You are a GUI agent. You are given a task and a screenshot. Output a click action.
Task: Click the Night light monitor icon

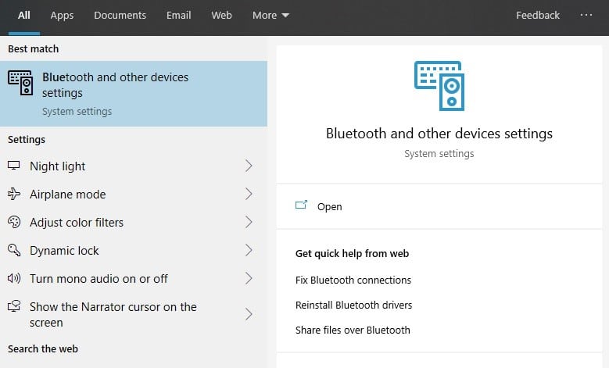[14, 166]
